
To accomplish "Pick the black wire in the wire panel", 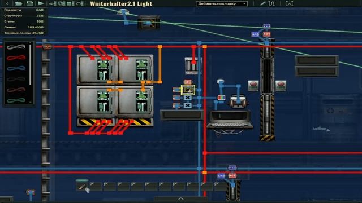I will coord(16,79).
